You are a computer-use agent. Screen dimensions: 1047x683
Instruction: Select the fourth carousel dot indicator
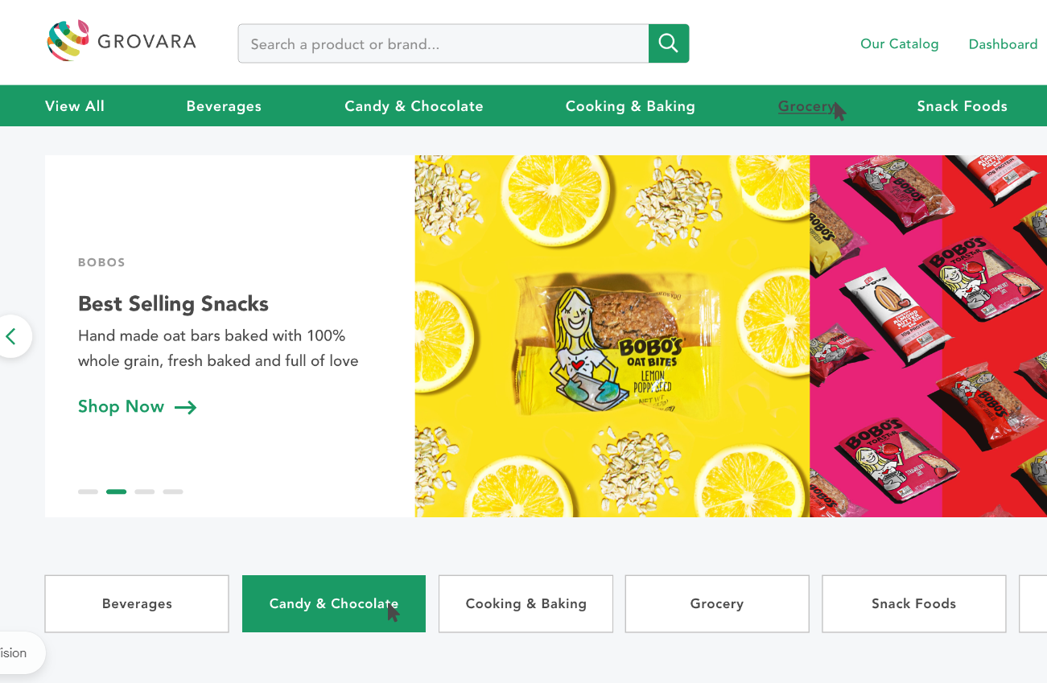click(173, 492)
